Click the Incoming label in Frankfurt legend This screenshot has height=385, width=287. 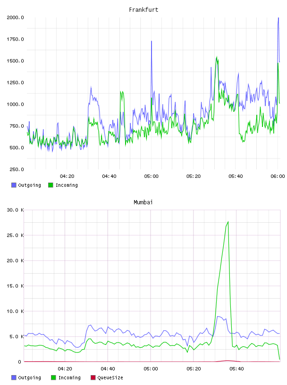(67, 185)
